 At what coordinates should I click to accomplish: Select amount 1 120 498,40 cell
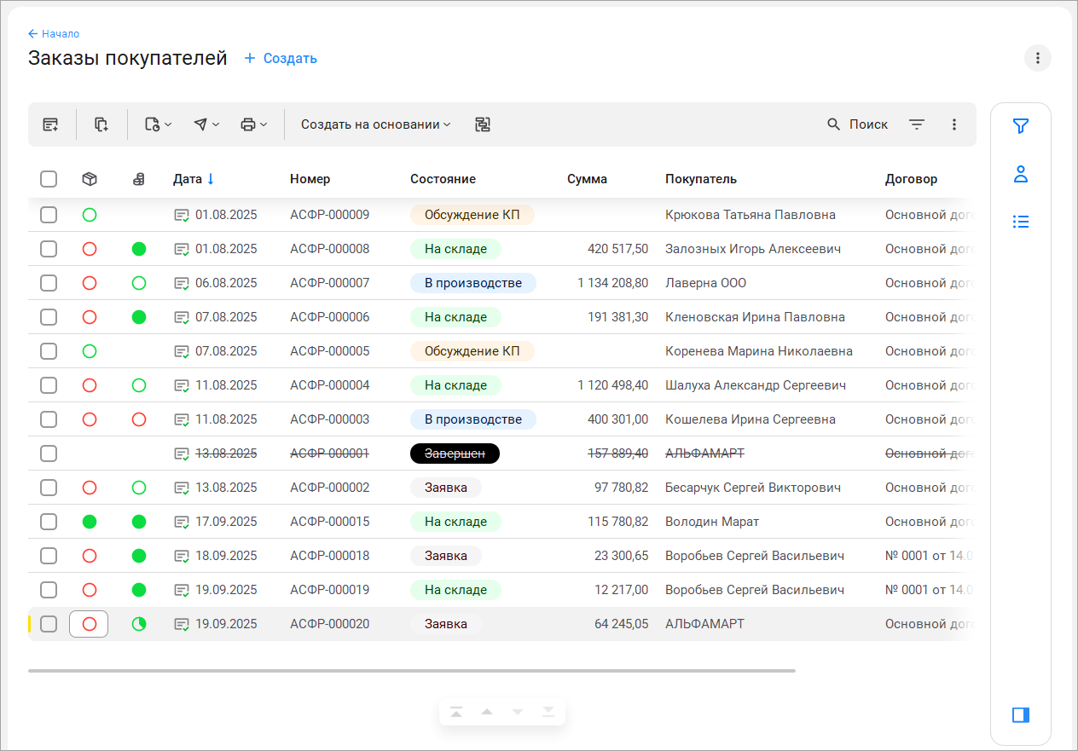(x=612, y=385)
